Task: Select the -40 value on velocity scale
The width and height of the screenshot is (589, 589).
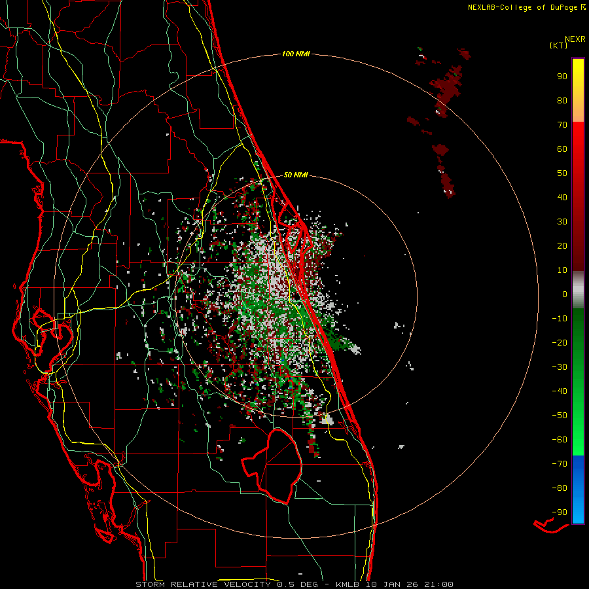Action: 560,391
